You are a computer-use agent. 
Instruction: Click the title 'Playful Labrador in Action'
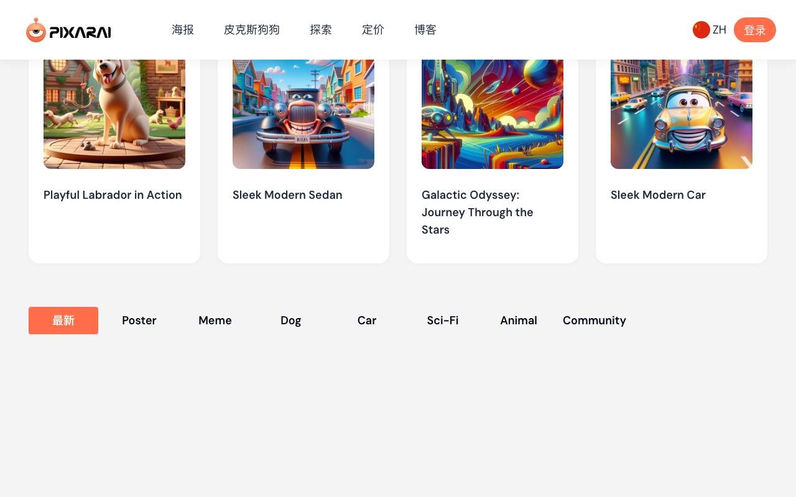(x=113, y=195)
